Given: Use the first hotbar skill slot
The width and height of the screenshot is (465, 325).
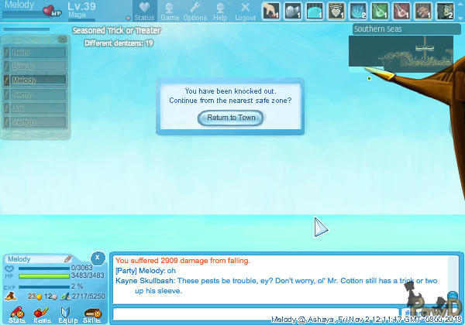Looking at the screenshot, I should [x=270, y=10].
